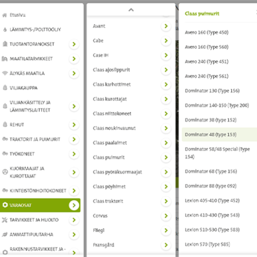Open the Case IH chevron arrow

pos(166,55)
